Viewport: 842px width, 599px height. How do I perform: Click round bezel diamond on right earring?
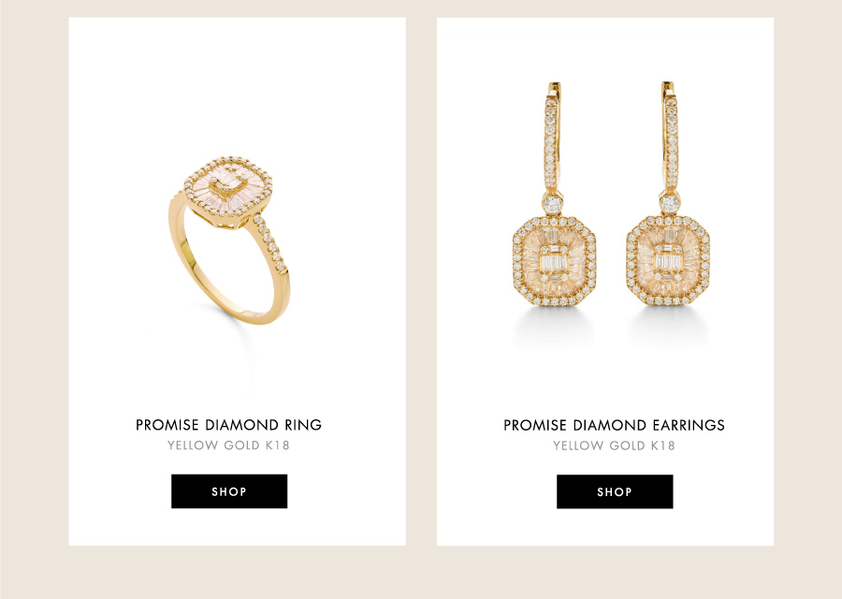(x=669, y=204)
